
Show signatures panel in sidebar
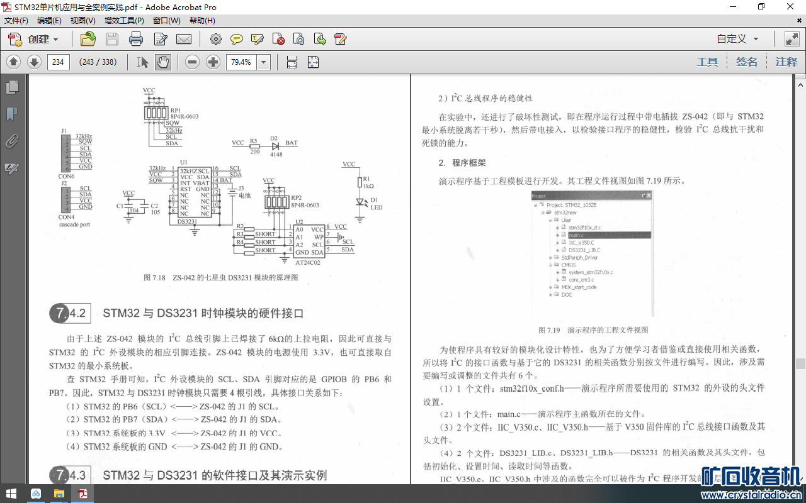[11, 168]
